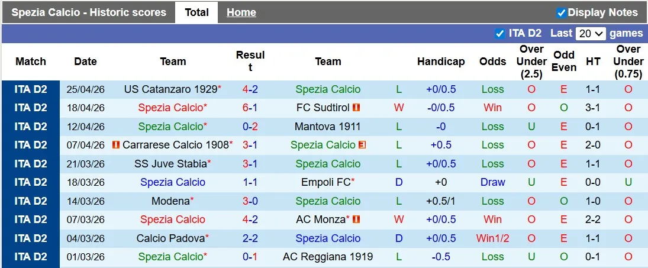Click the Handicap column header

tap(441, 62)
